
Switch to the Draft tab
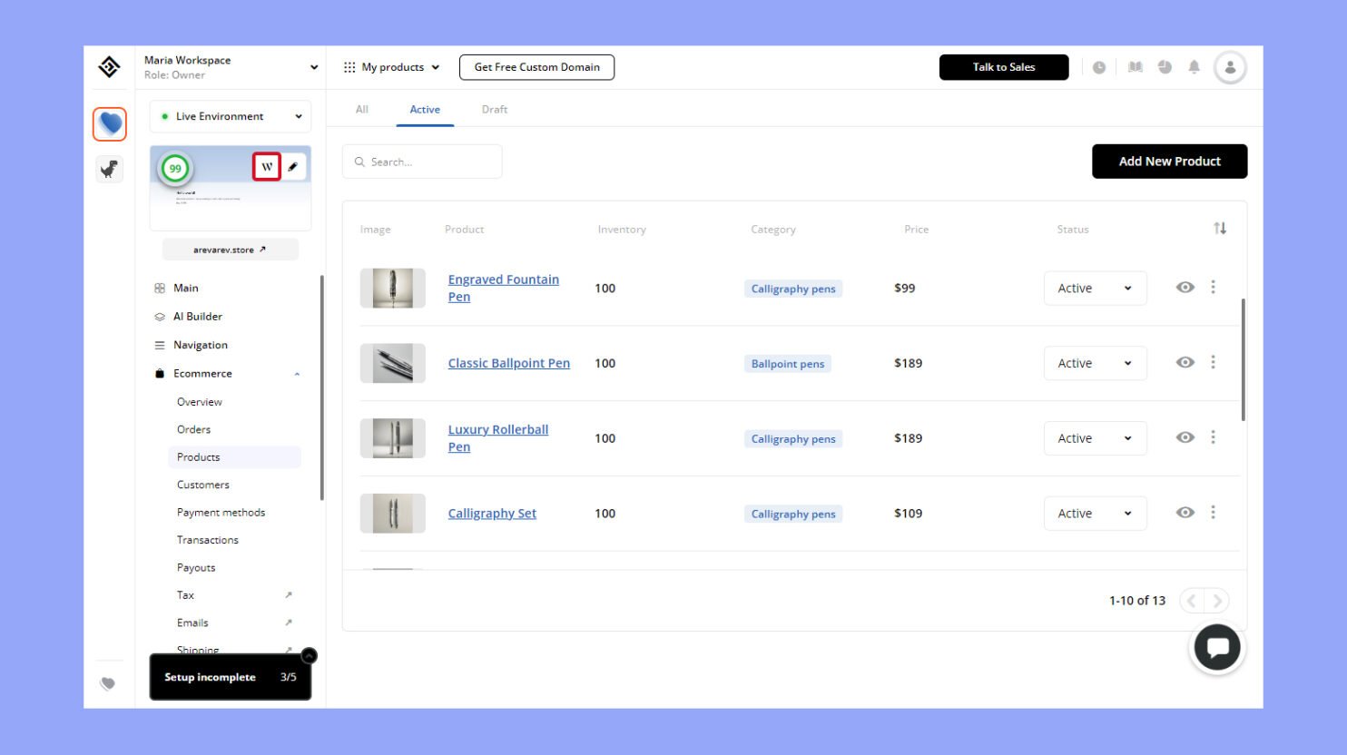click(495, 109)
